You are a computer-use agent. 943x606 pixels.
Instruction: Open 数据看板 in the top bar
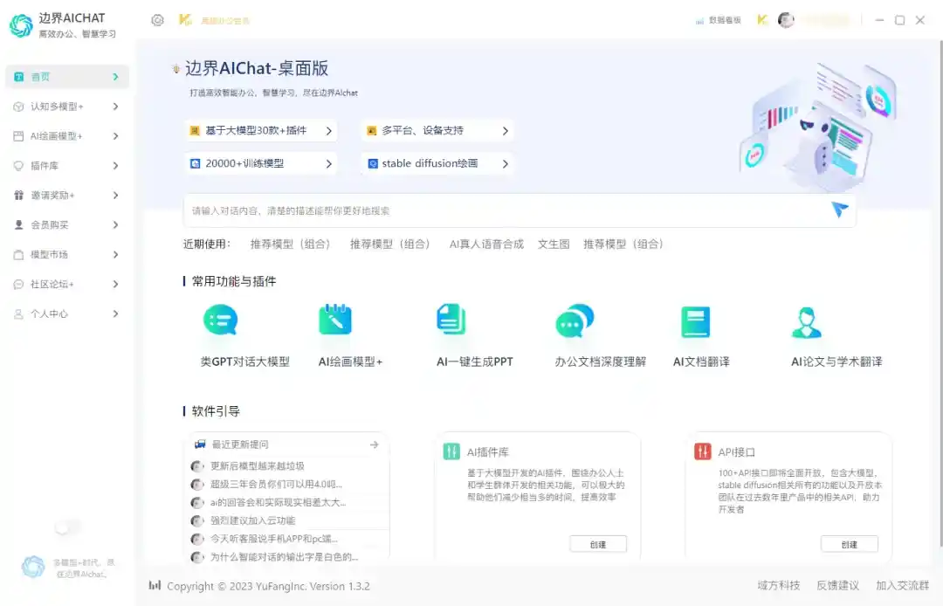pos(719,20)
